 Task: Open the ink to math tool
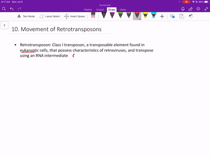[x=191, y=16]
